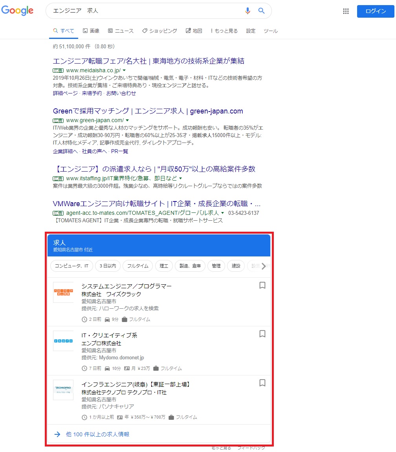Click the 求人 blue panel header
The height and width of the screenshot is (452, 396).
coord(159,245)
